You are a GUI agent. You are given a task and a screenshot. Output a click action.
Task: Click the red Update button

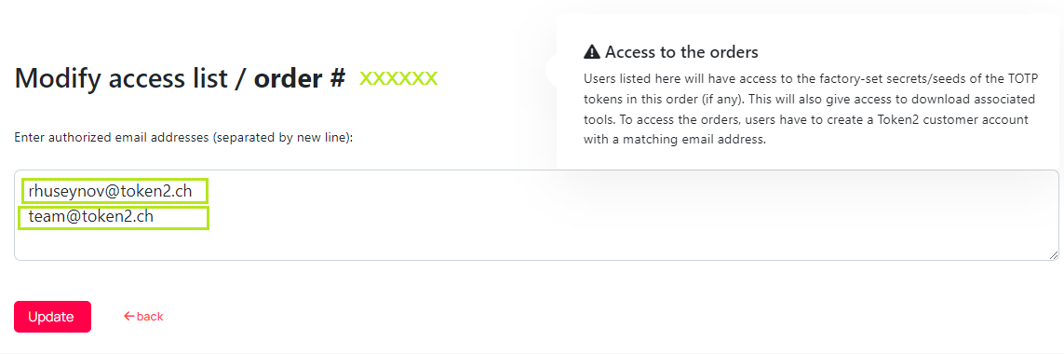(52, 317)
